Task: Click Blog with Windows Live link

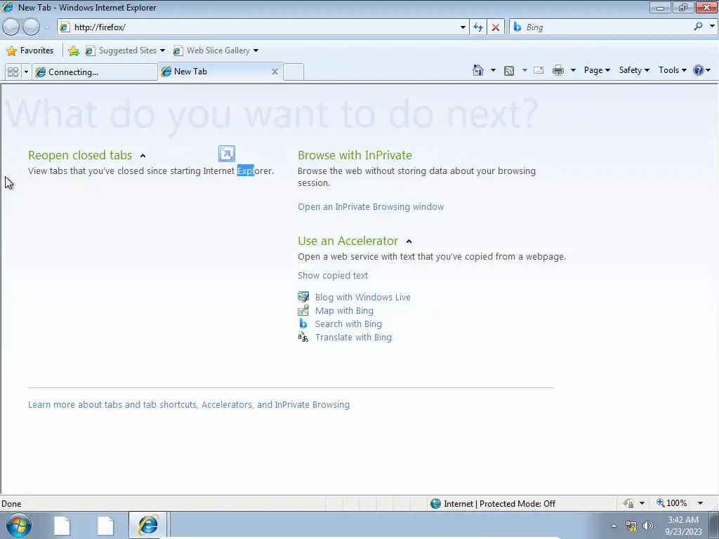Action: (363, 297)
